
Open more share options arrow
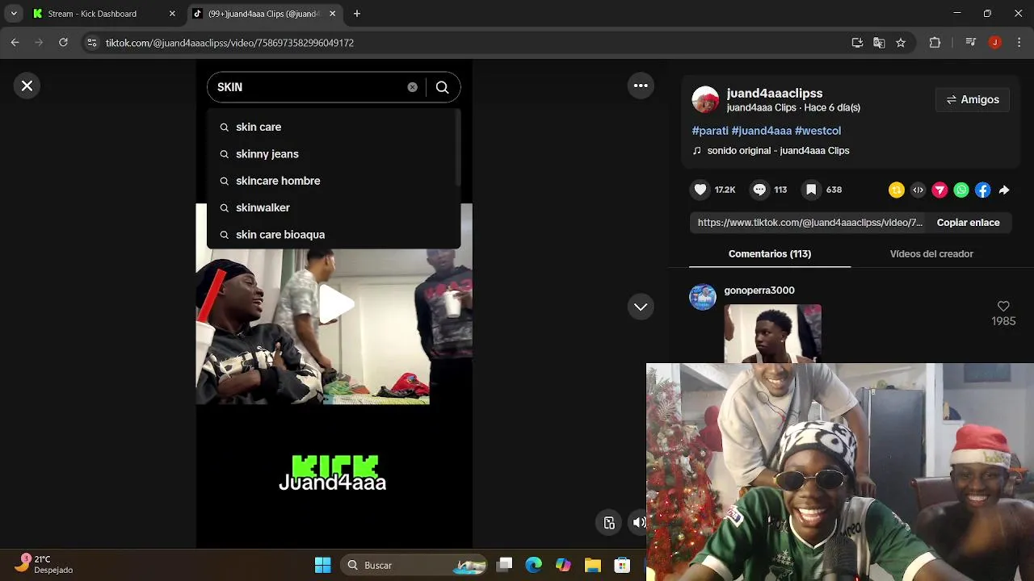coord(1004,190)
